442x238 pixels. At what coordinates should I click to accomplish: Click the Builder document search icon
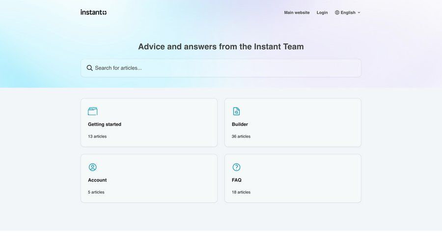click(237, 111)
